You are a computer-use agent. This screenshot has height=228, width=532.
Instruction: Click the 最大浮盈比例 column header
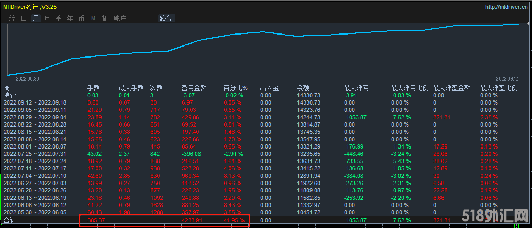tap(498, 88)
